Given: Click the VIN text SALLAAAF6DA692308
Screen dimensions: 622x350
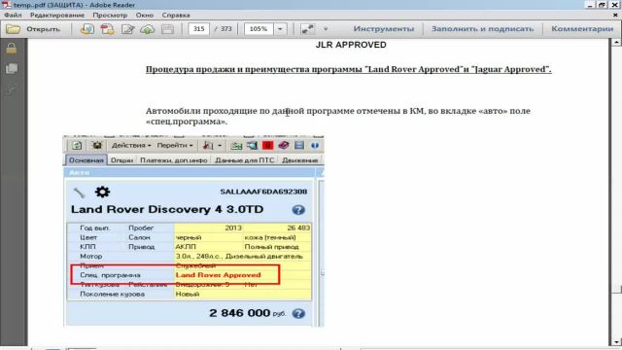Looking at the screenshot, I should (x=263, y=192).
